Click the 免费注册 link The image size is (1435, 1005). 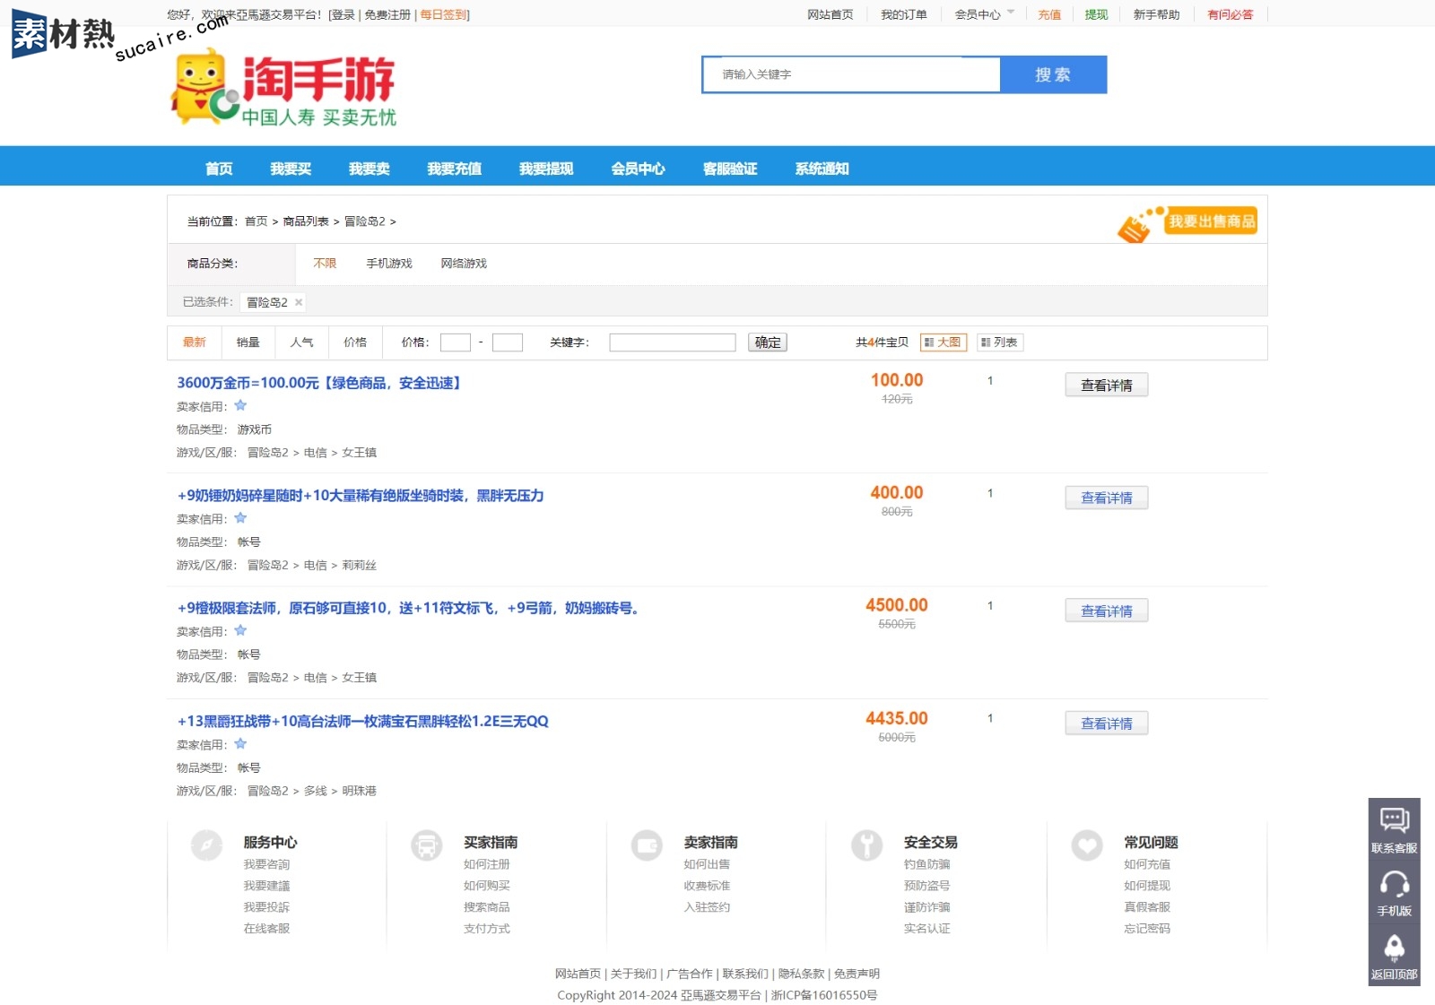point(387,14)
